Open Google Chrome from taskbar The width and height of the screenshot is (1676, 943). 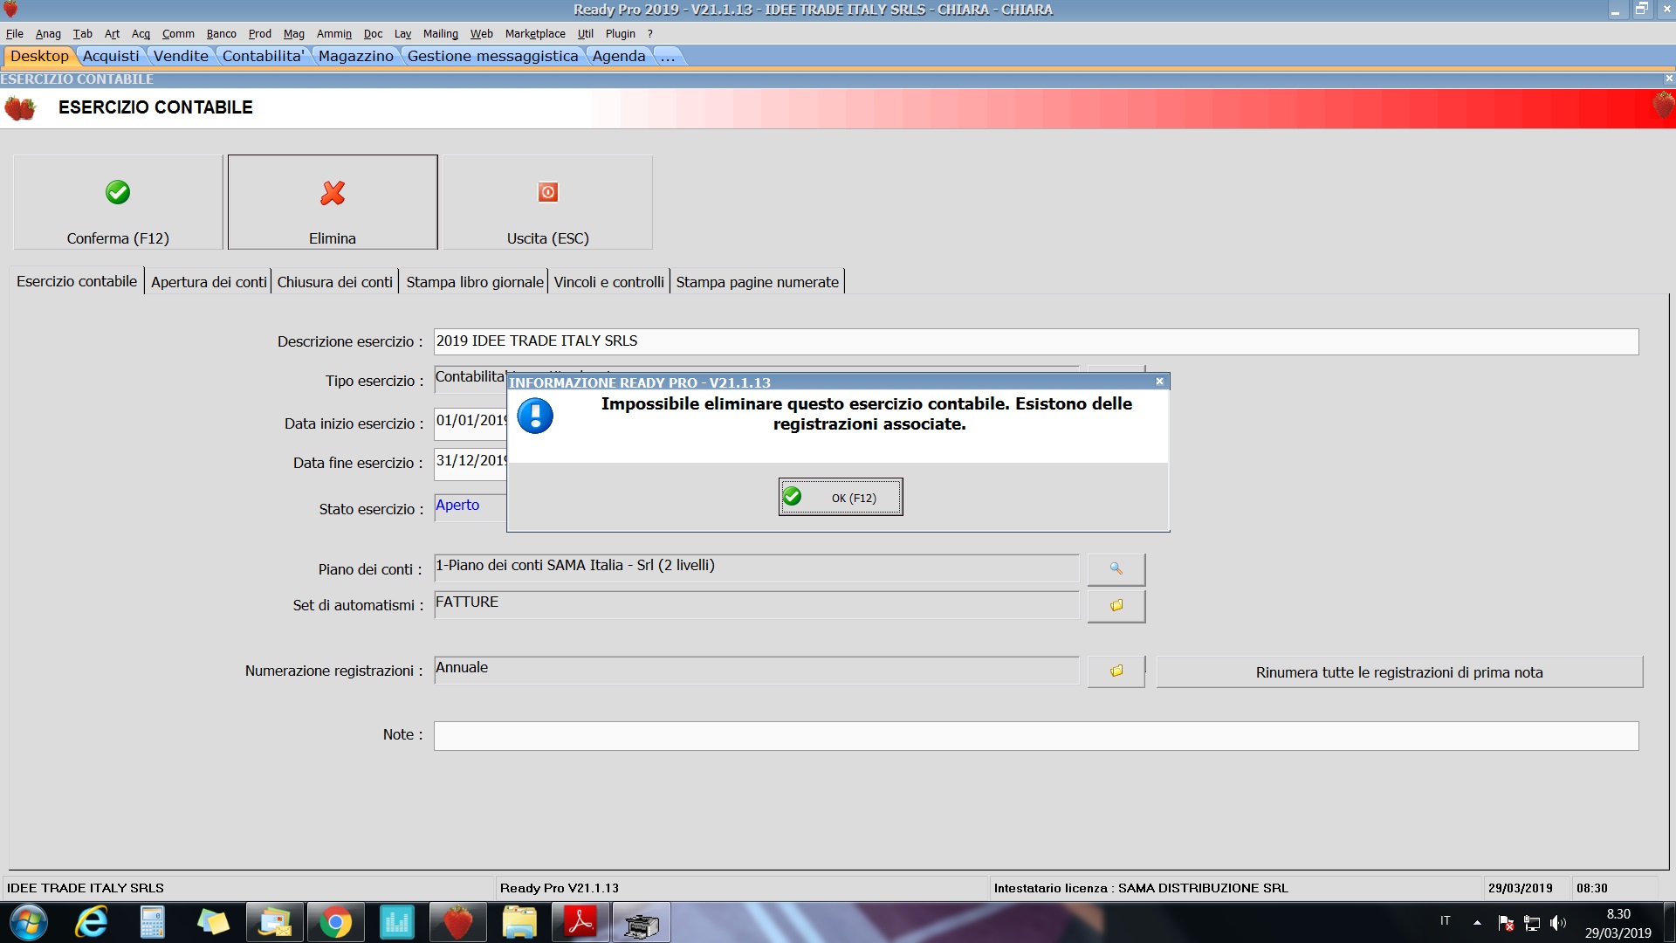click(x=335, y=922)
